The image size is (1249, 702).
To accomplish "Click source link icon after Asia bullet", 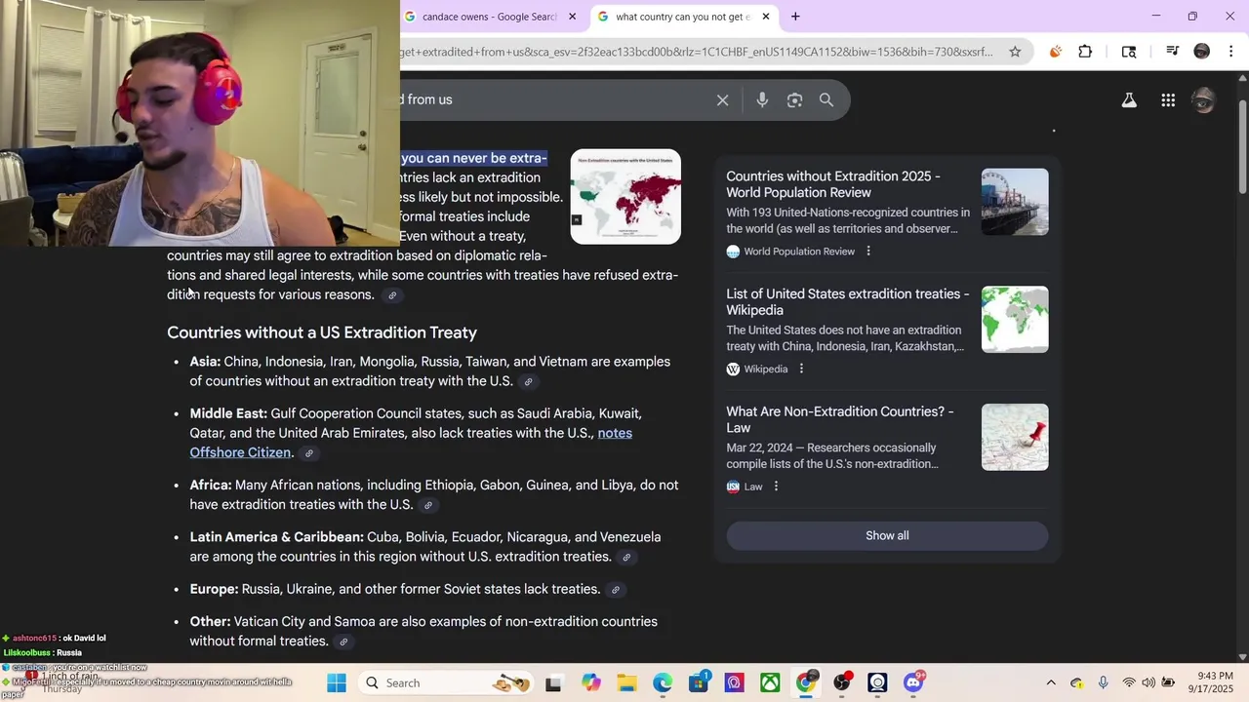I will (x=528, y=382).
